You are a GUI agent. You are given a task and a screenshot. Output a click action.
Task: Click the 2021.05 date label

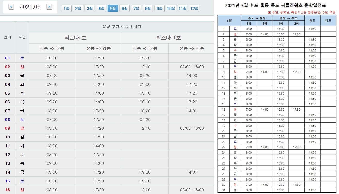pyautogui.click(x=30, y=7)
